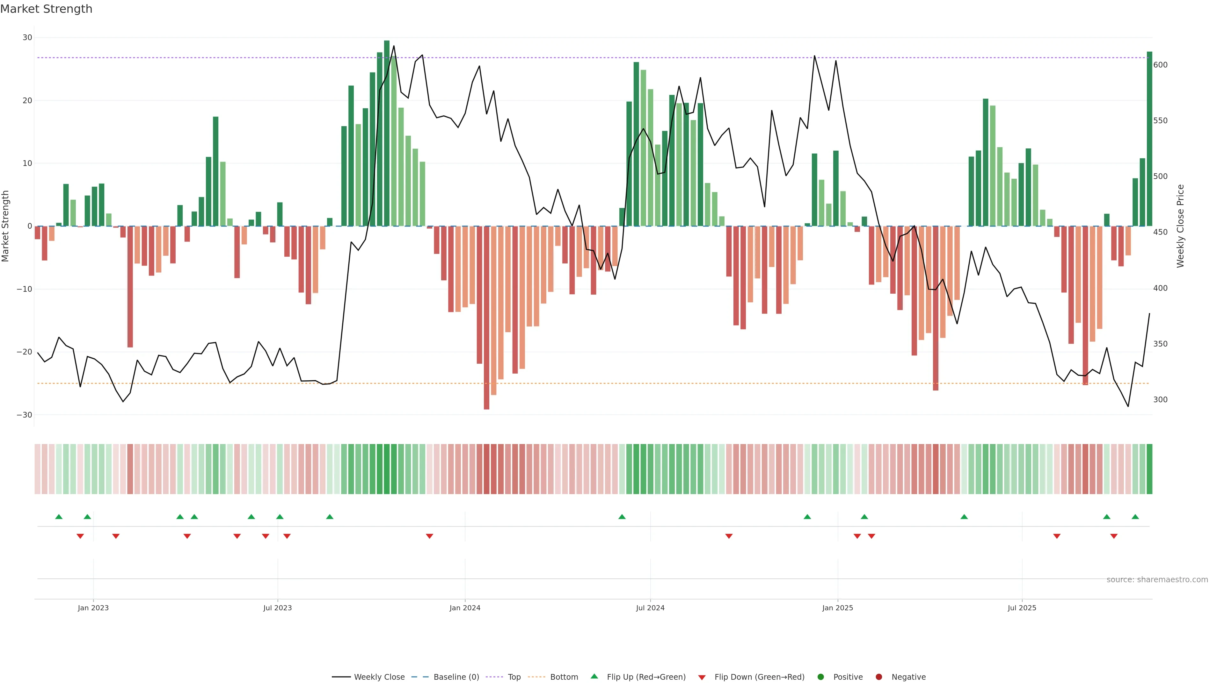Click the source sharemaestro.com text
Screen dimensions: 1224x688
1157,579
